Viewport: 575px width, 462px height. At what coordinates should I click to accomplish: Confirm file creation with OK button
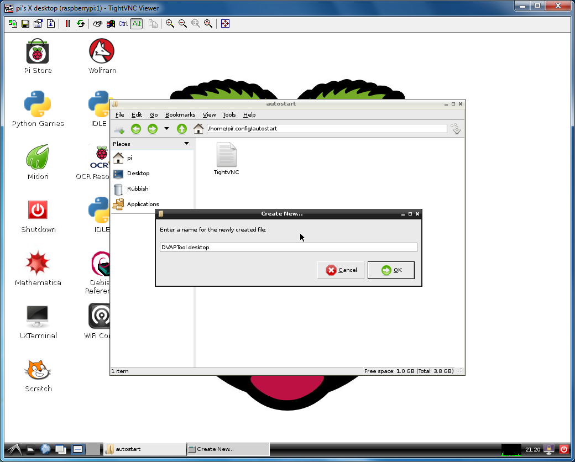[391, 270]
